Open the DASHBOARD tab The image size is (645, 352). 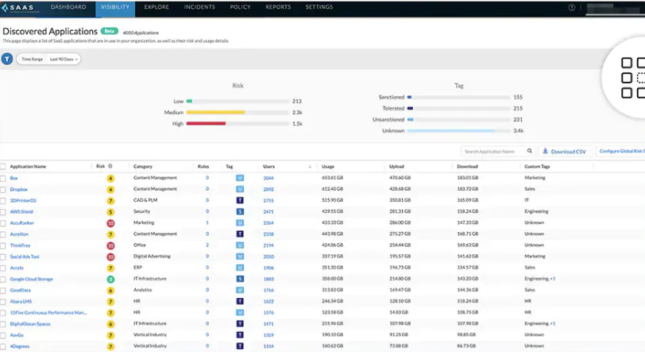68,7
